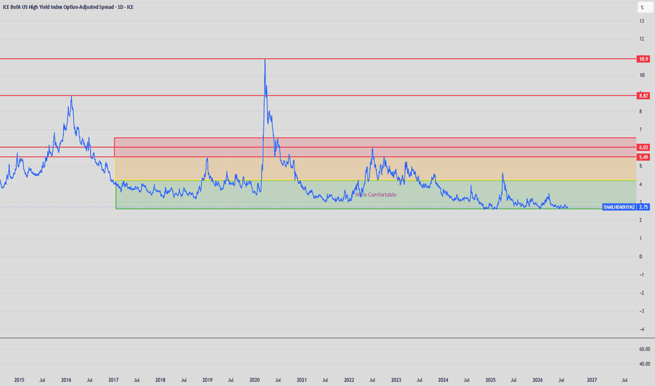
Task: Click the BAMLH0A0HYM2 symbol label
Action: (x=619, y=207)
